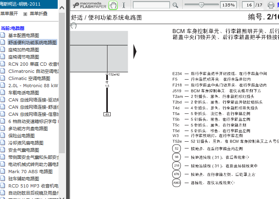Open 电动机械式转向助力器 entry
This screenshot has width=279, height=199.
pyautogui.click(x=33, y=164)
